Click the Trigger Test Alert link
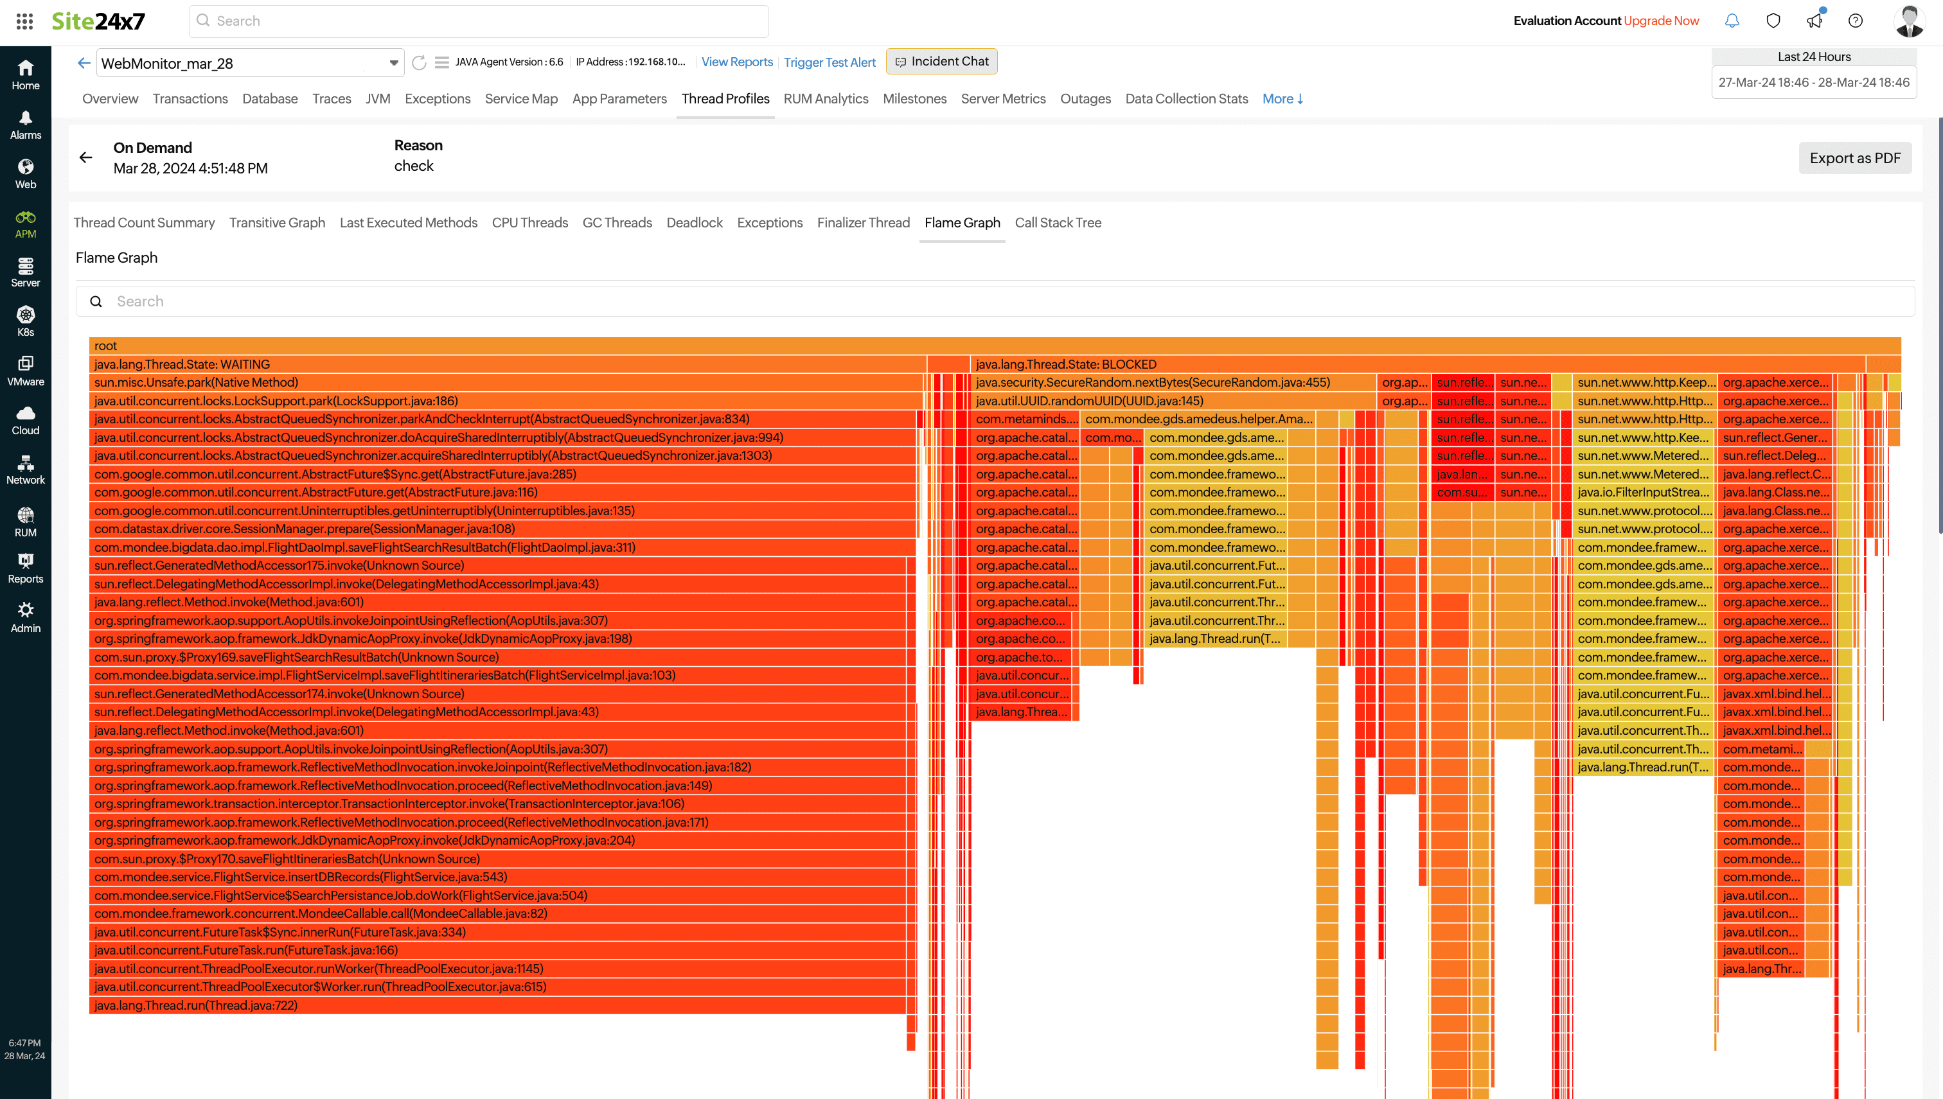This screenshot has height=1099, width=1943. point(830,62)
